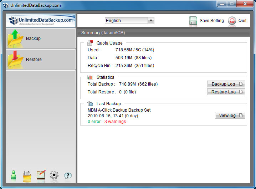
Task: Click the Save Setting floppy disk icon
Action: 193,21
